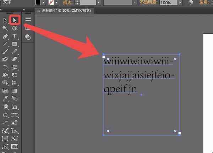Click the text line "wixjajjaisiejfeio-"
The image size is (213, 153).
coord(139,76)
